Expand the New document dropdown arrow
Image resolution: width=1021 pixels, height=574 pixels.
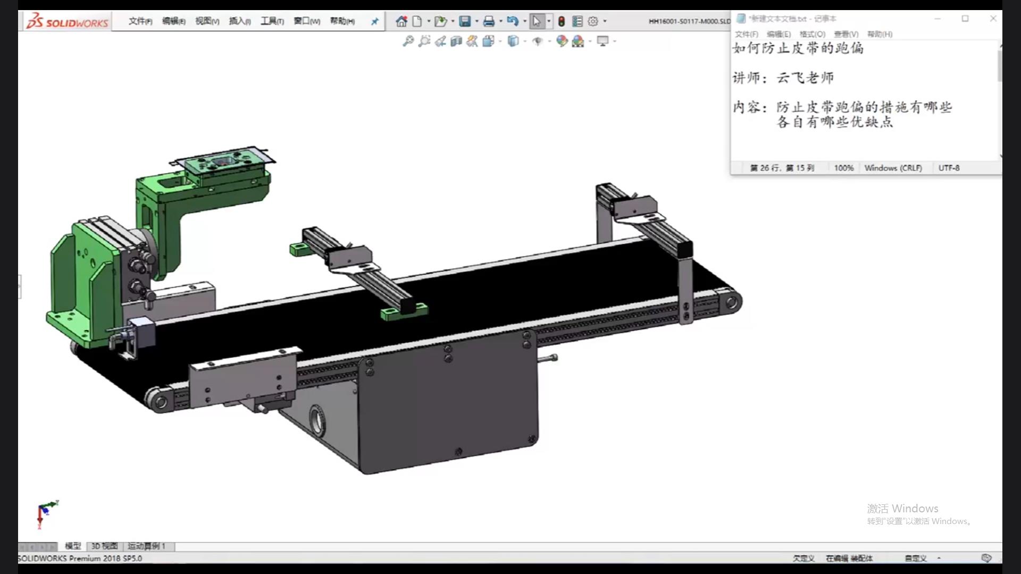pyautogui.click(x=429, y=21)
